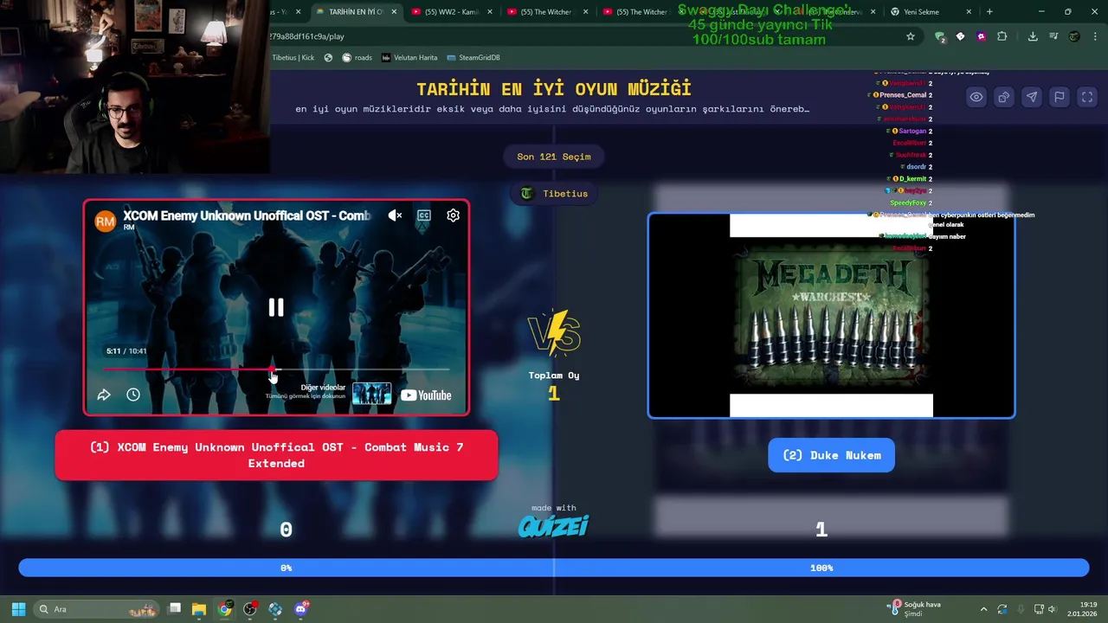This screenshot has width=1108, height=623.
Task: Open Task View on taskbar
Action: click(x=174, y=609)
